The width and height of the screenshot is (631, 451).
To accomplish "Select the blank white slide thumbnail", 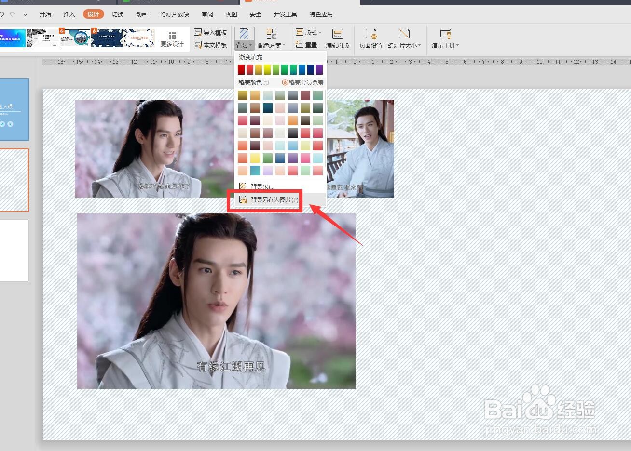I will point(14,251).
